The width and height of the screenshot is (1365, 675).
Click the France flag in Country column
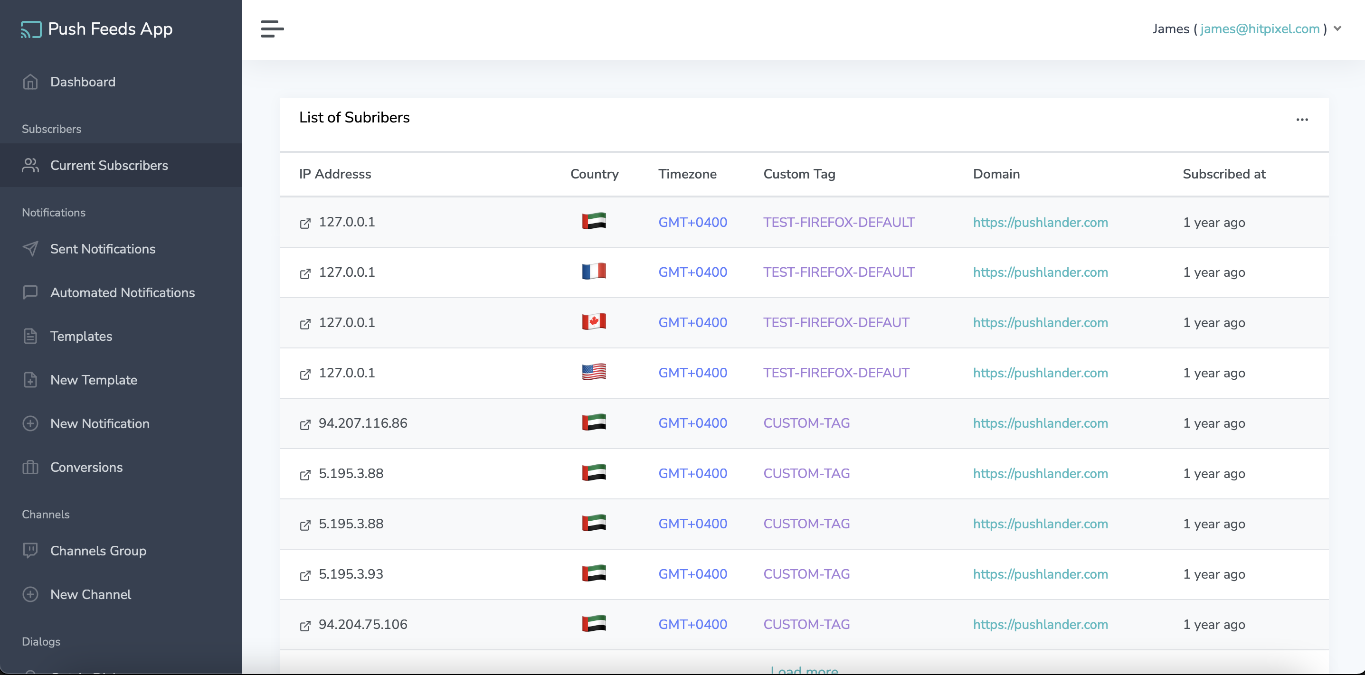pos(594,271)
